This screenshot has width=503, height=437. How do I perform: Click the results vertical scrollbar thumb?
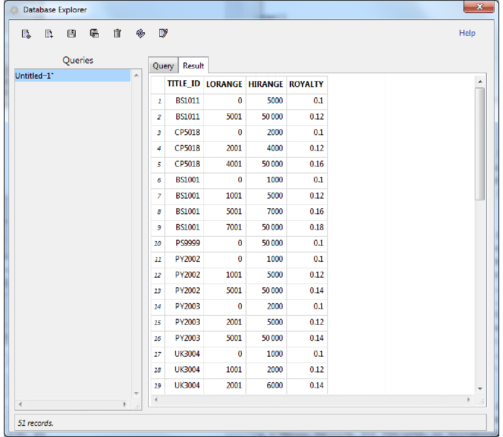480,144
